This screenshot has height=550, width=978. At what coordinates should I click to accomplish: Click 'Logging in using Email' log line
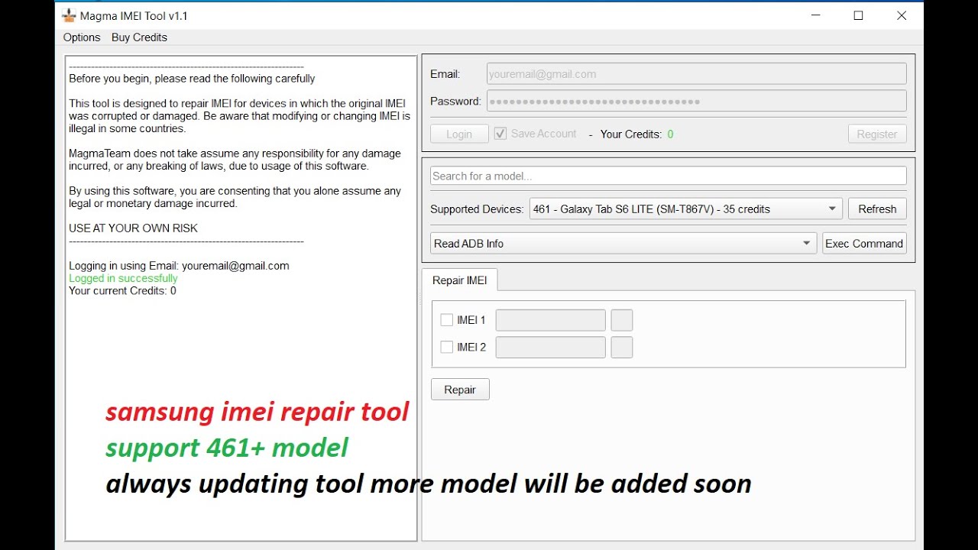(179, 266)
